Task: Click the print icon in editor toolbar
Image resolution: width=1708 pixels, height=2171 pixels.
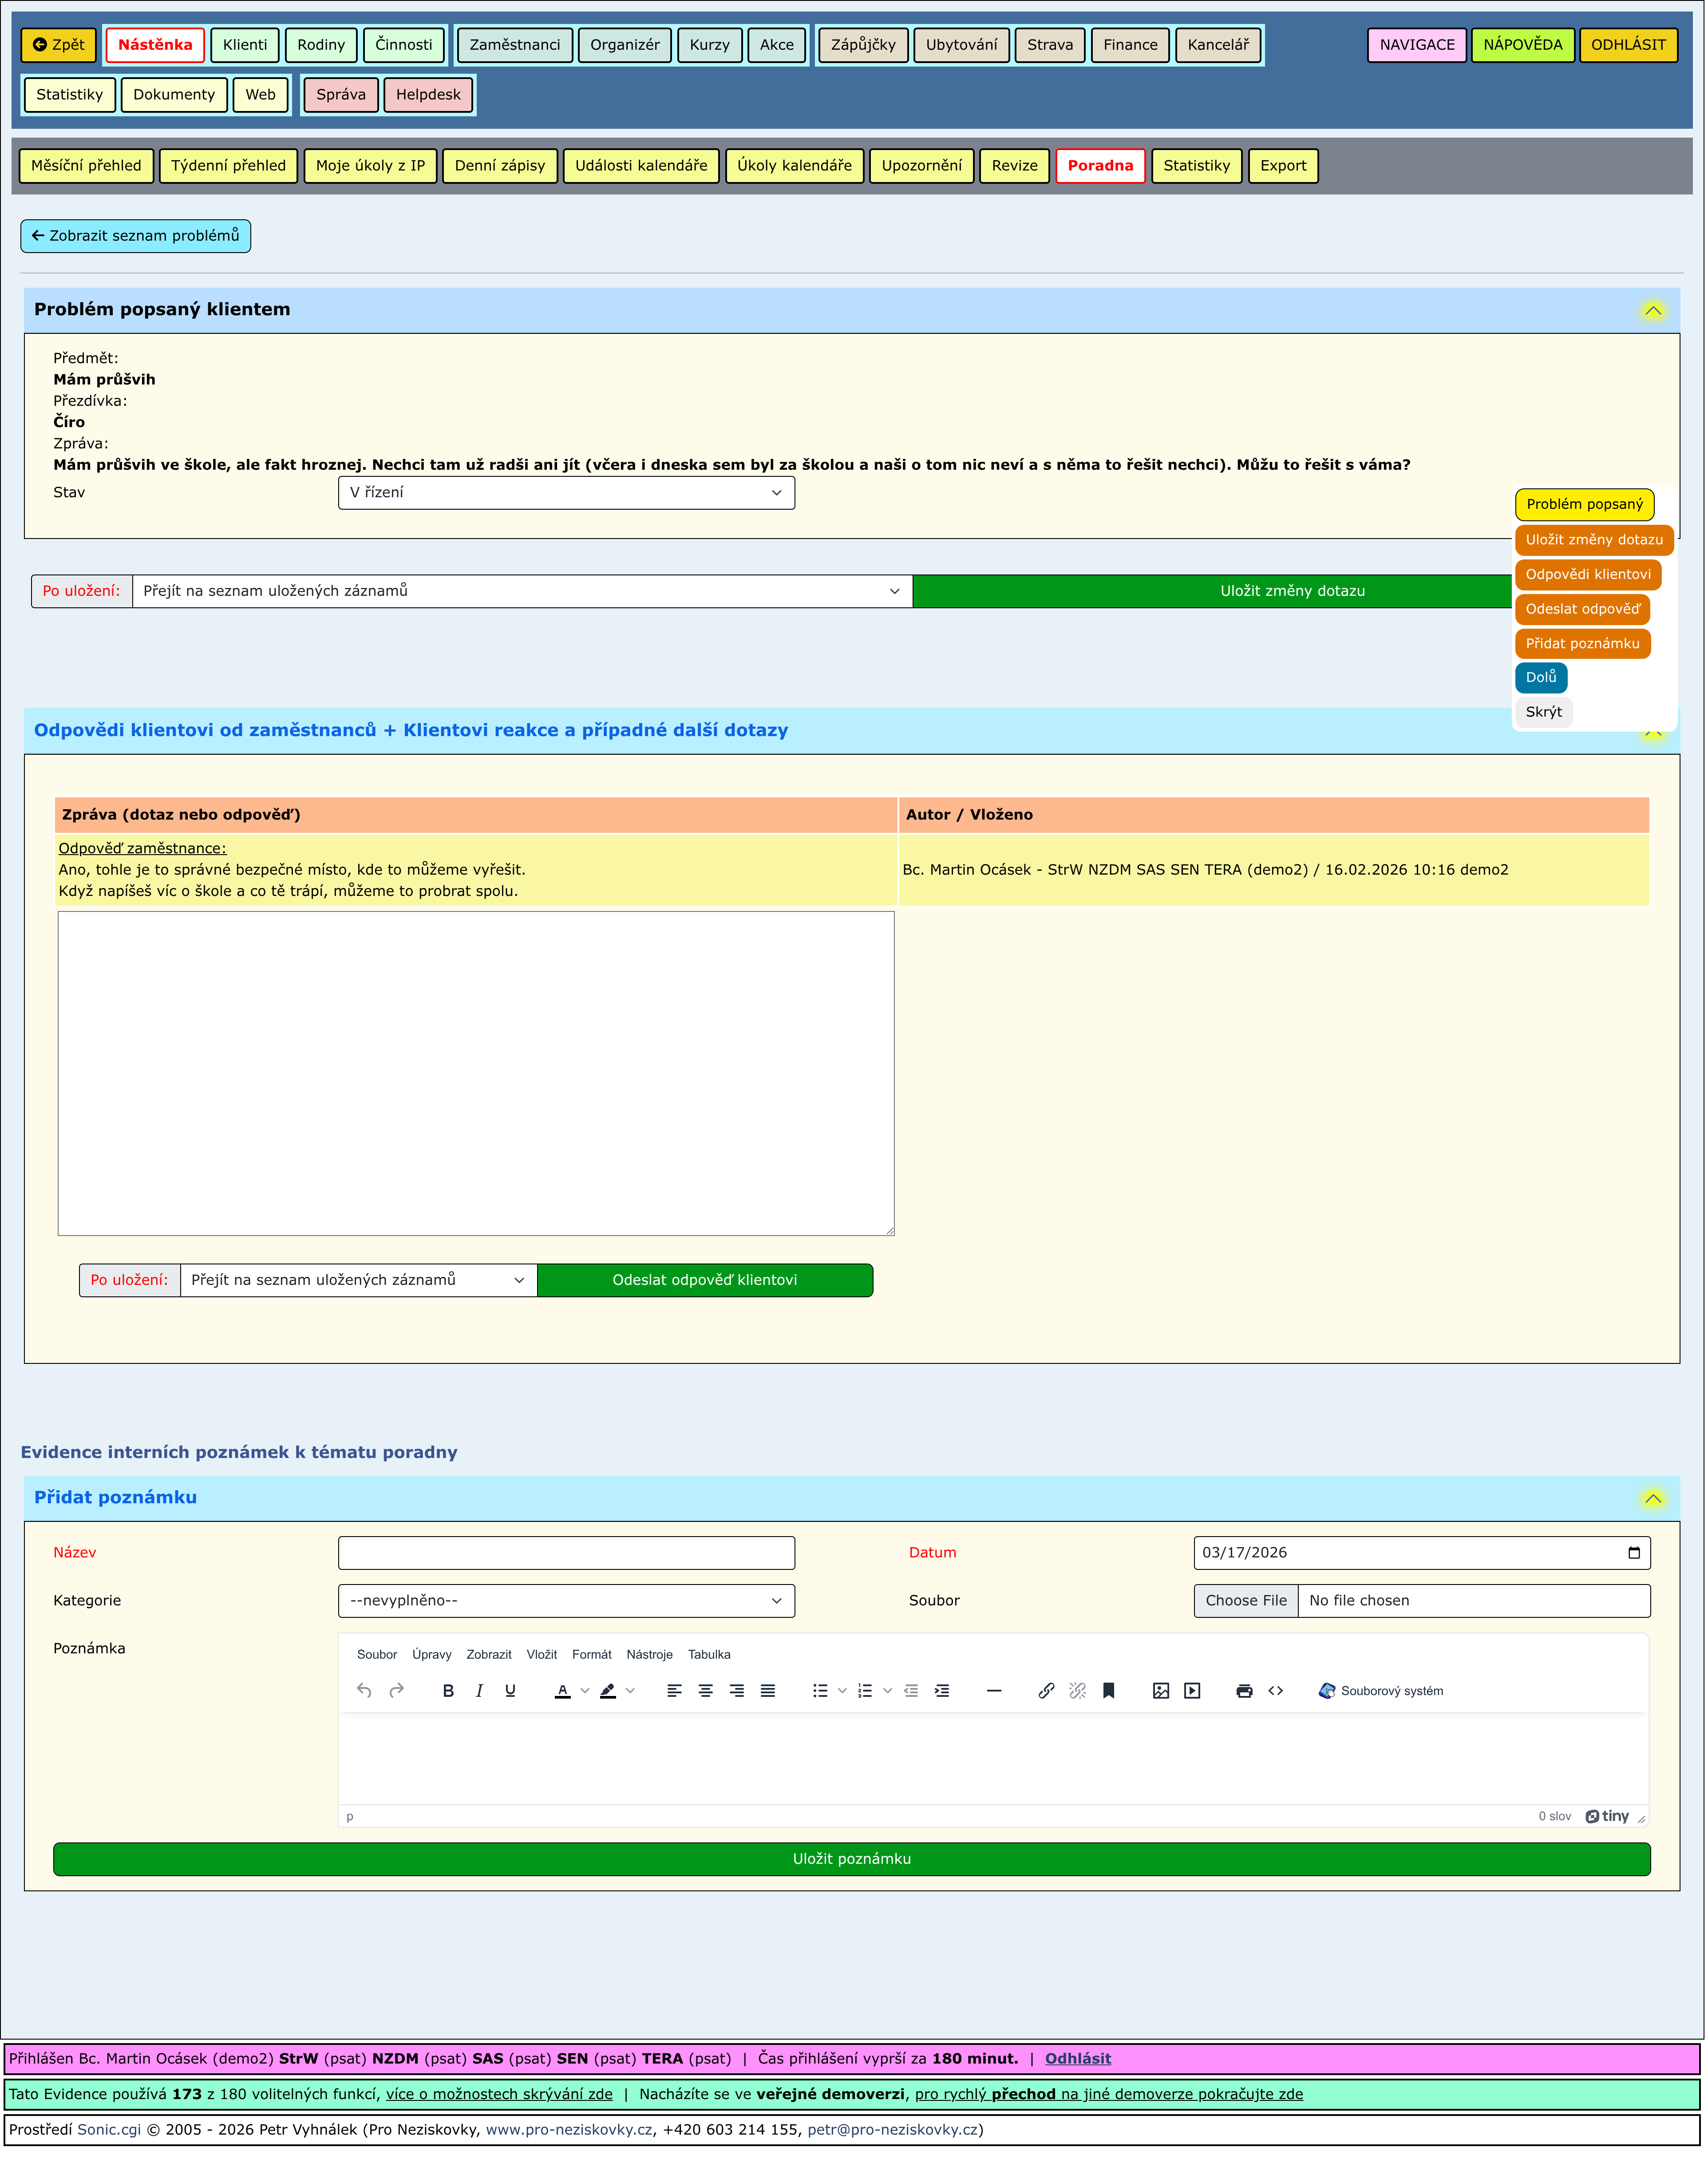Action: tap(1244, 1691)
